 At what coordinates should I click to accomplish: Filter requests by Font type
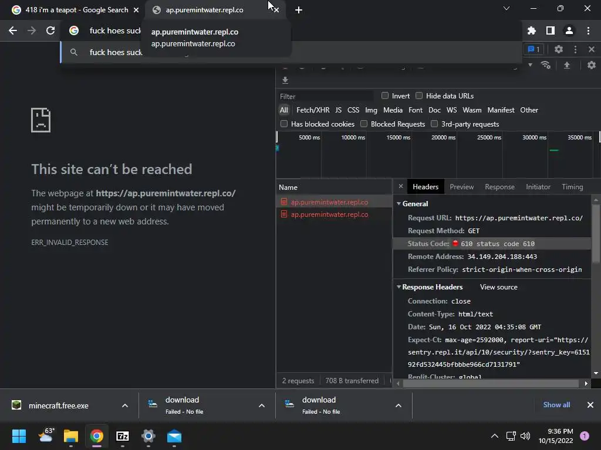(x=416, y=110)
